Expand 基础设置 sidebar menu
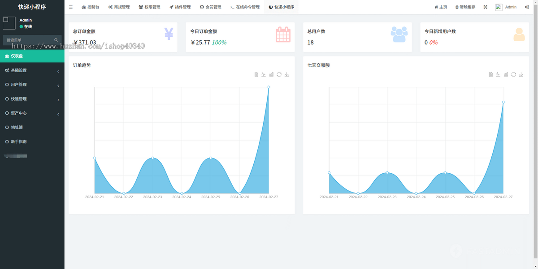 32,70
